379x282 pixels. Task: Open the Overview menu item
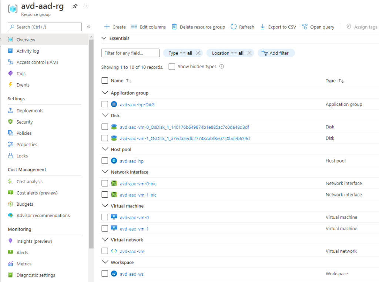(x=44, y=39)
